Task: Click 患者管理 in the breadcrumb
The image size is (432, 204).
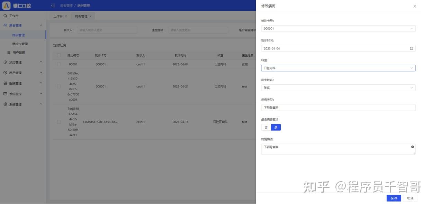Action: pos(66,6)
